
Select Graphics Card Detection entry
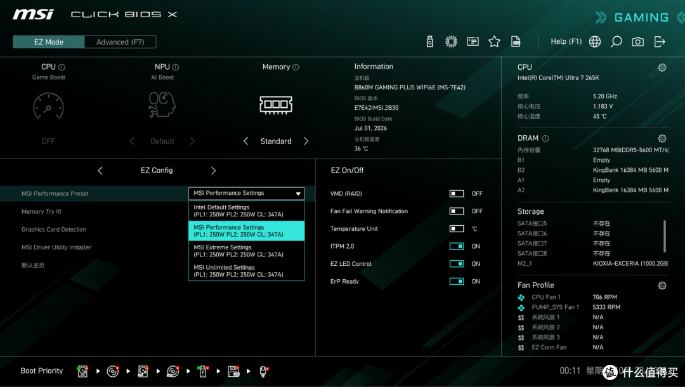[x=54, y=229]
